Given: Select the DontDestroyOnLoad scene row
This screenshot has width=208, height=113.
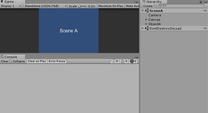Looking at the screenshot, I should pyautogui.click(x=174, y=28).
